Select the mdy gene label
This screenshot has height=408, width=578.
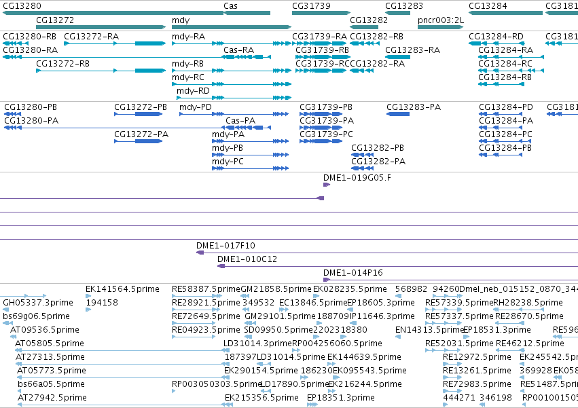point(181,20)
